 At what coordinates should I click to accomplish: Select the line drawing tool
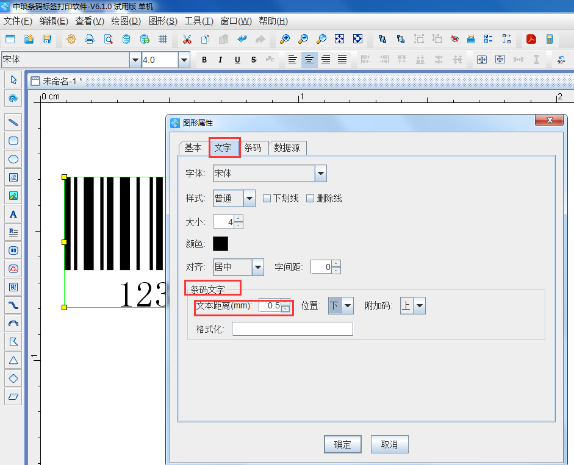tap(13, 122)
